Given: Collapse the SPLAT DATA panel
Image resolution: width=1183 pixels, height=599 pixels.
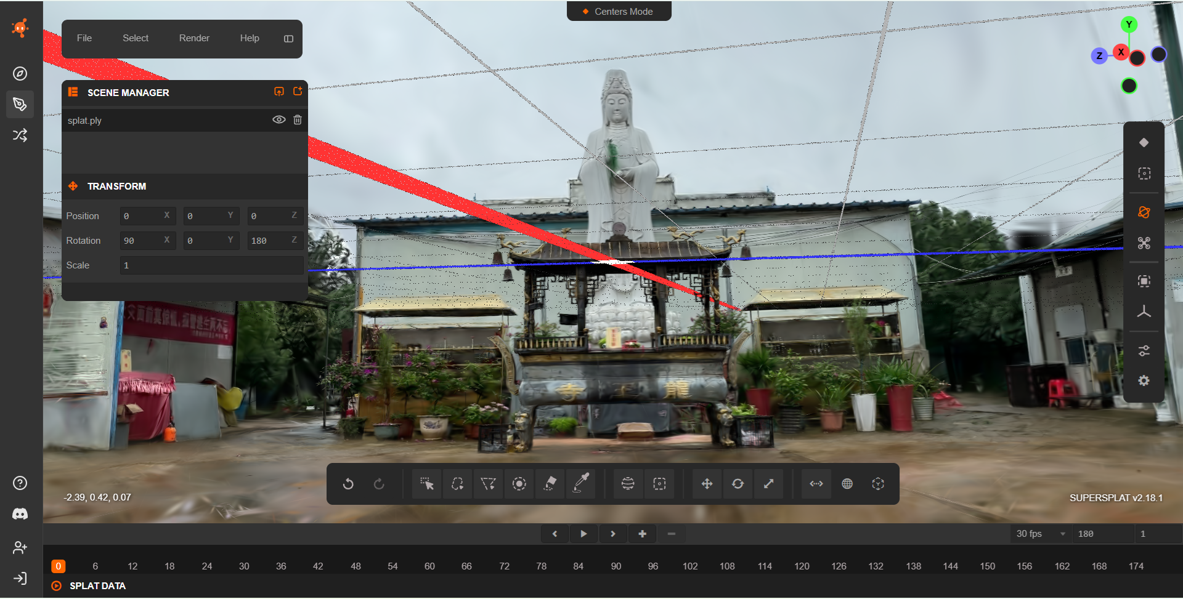Looking at the screenshot, I should [x=57, y=586].
